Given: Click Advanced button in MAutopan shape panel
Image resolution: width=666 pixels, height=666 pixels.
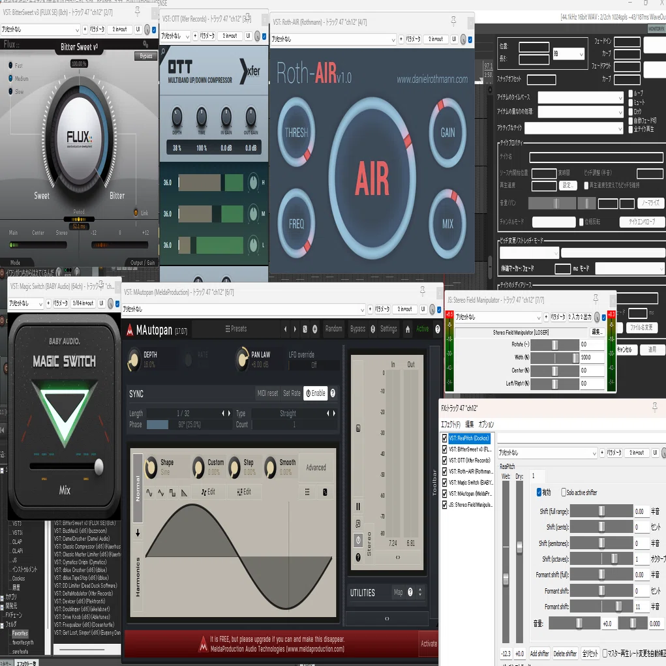Looking at the screenshot, I should [x=316, y=468].
